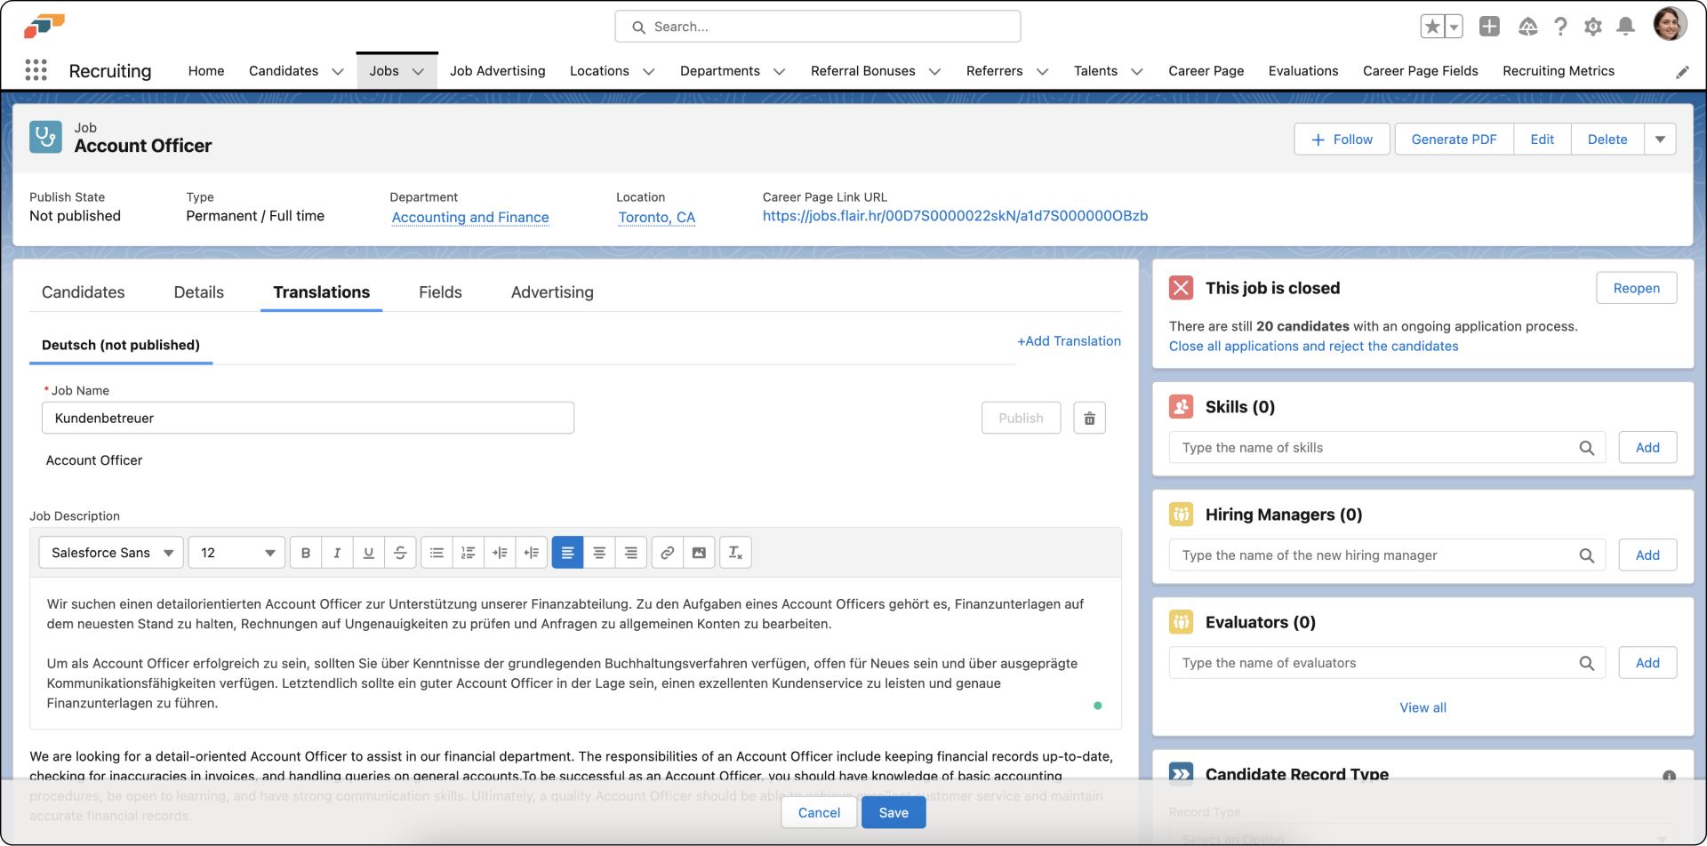Toggle italic formatting in the editor
Image resolution: width=1707 pixels, height=846 pixels.
[337, 552]
